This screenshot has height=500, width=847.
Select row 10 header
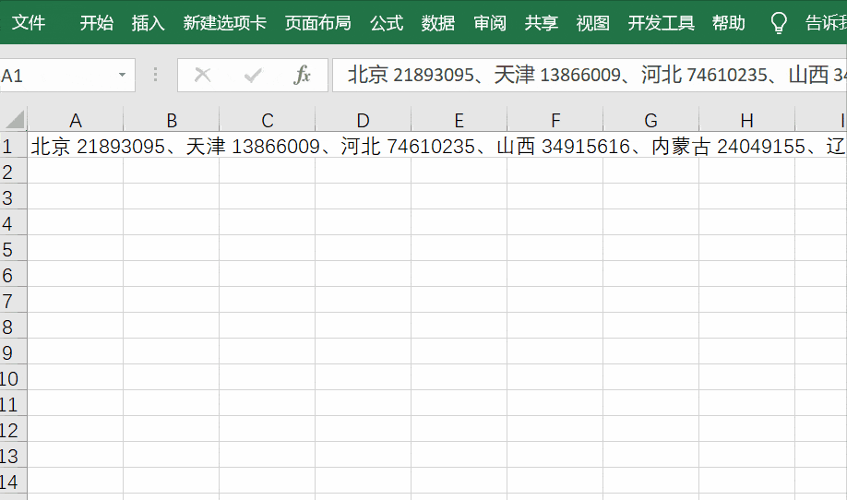pyautogui.click(x=13, y=378)
